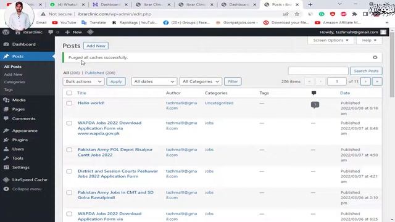
Task: Open the All dates dropdown
Action: pyautogui.click(x=154, y=81)
